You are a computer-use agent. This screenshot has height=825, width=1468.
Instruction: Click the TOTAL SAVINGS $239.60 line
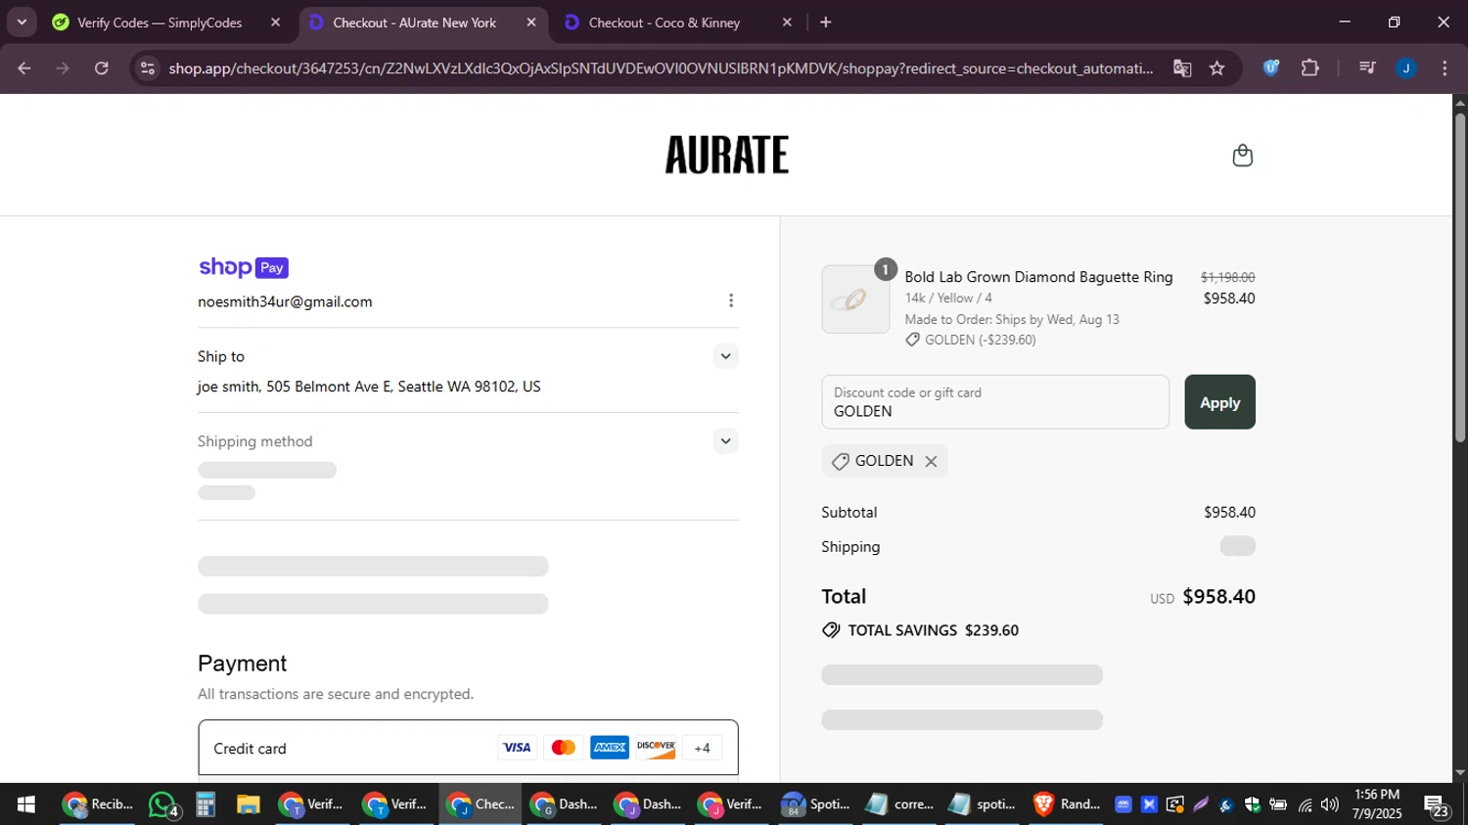[x=921, y=630]
